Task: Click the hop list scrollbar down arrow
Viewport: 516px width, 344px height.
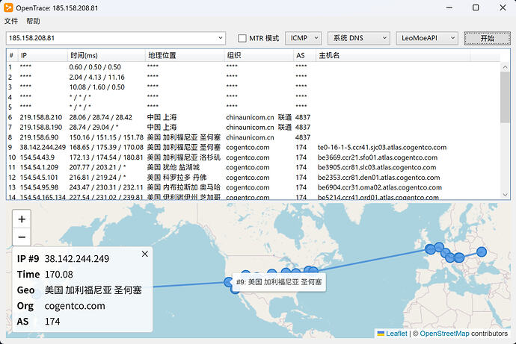Action: point(505,195)
